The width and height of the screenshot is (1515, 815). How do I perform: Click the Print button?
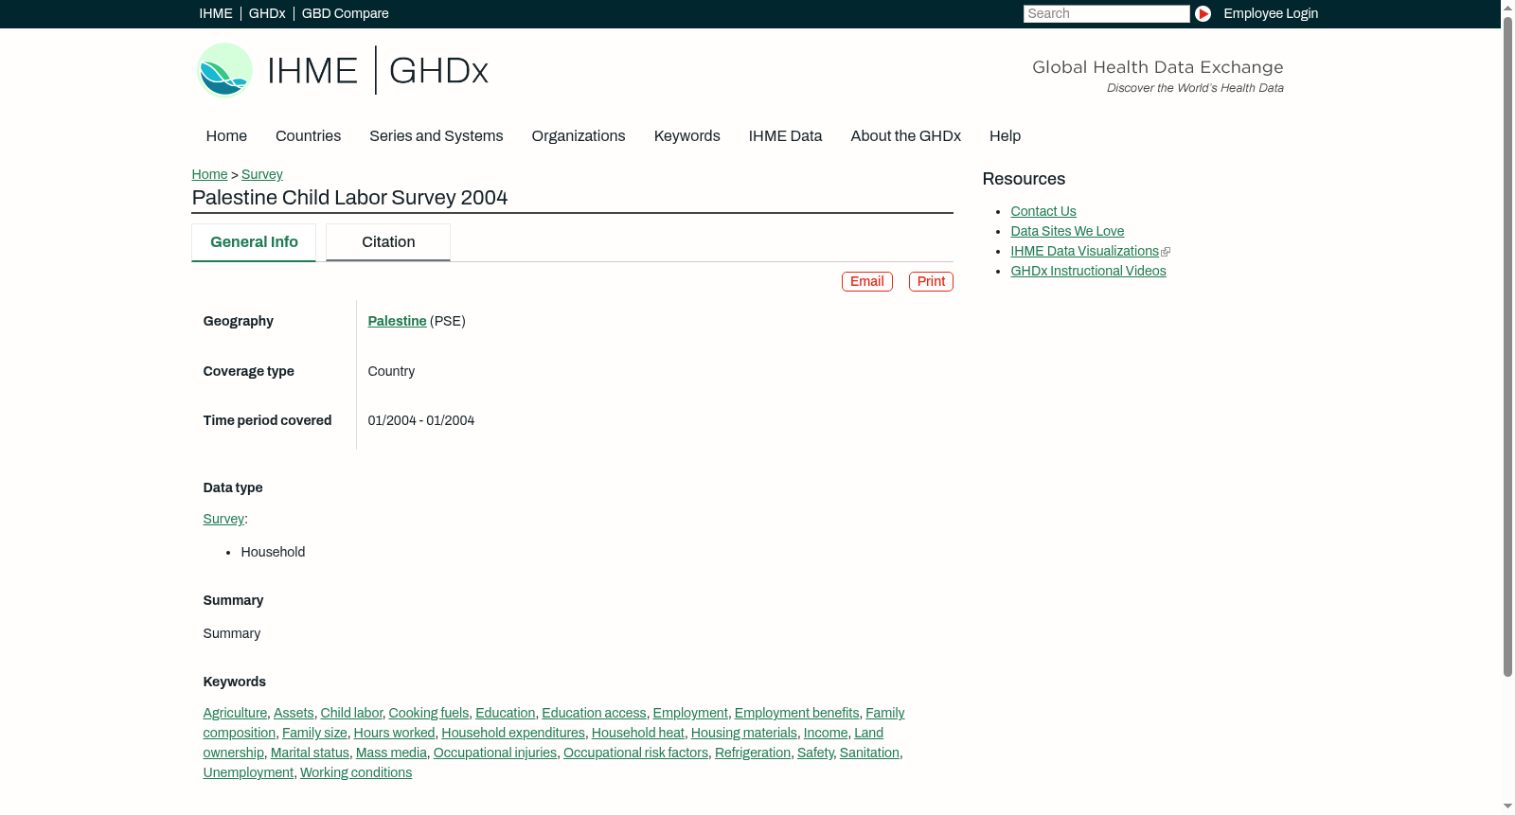[x=931, y=281]
